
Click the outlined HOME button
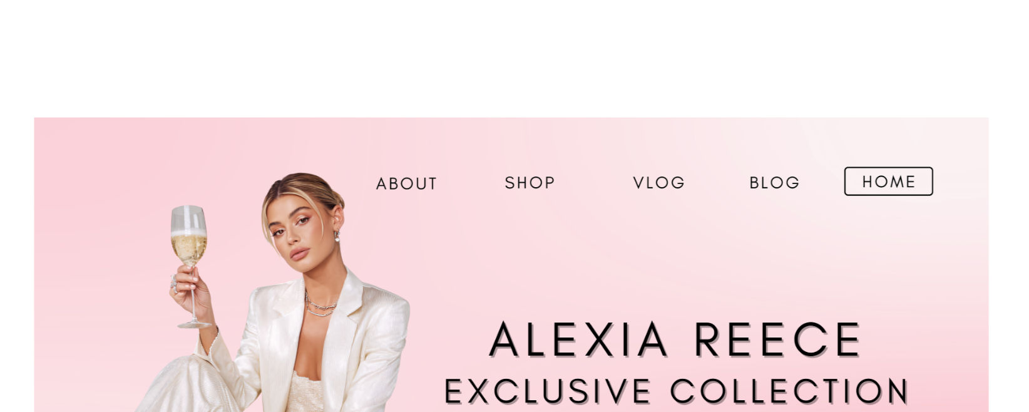888,182
